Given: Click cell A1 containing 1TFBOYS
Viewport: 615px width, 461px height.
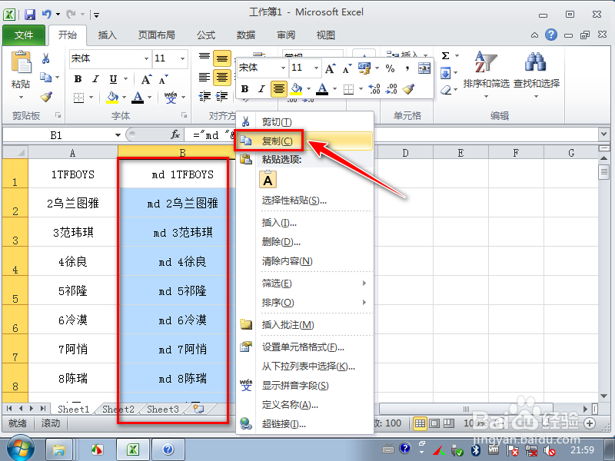Looking at the screenshot, I should tap(73, 174).
